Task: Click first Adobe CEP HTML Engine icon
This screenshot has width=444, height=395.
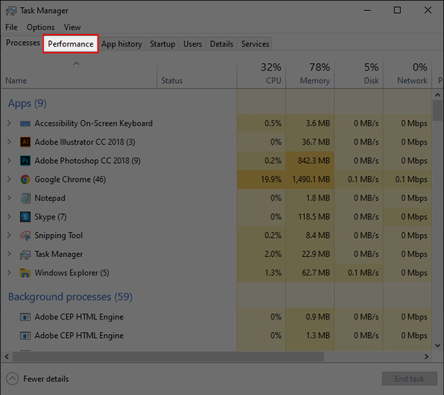Action: (x=25, y=317)
